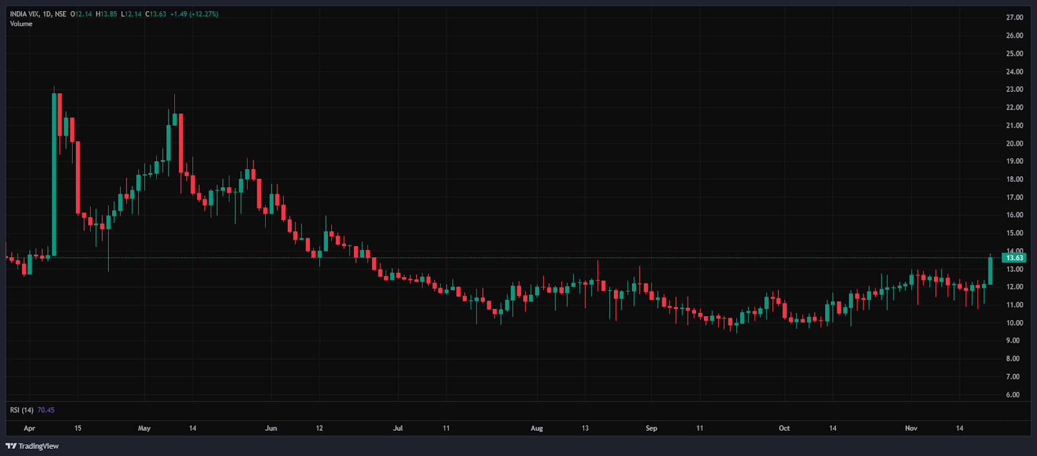This screenshot has width=1037, height=456.
Task: Click the 27.00 price axis label
Action: pos(1014,17)
